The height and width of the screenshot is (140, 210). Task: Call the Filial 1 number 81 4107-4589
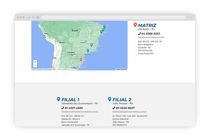click(74, 108)
